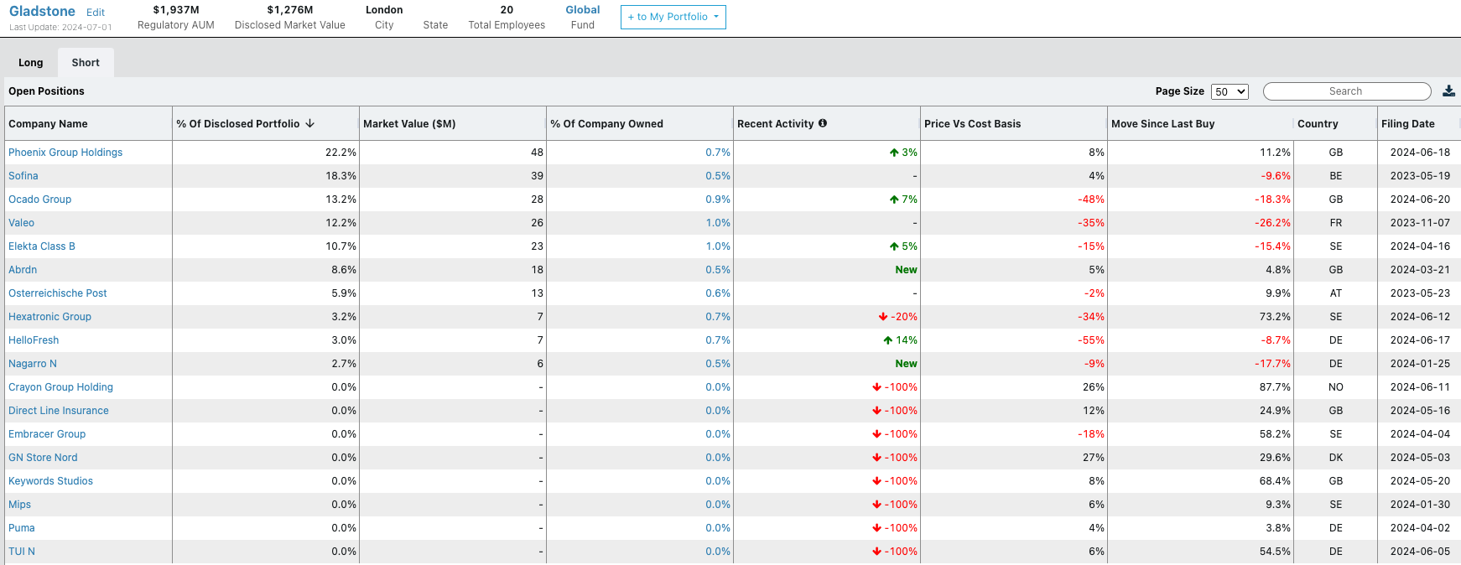Open the Embracer Group link

(x=47, y=434)
